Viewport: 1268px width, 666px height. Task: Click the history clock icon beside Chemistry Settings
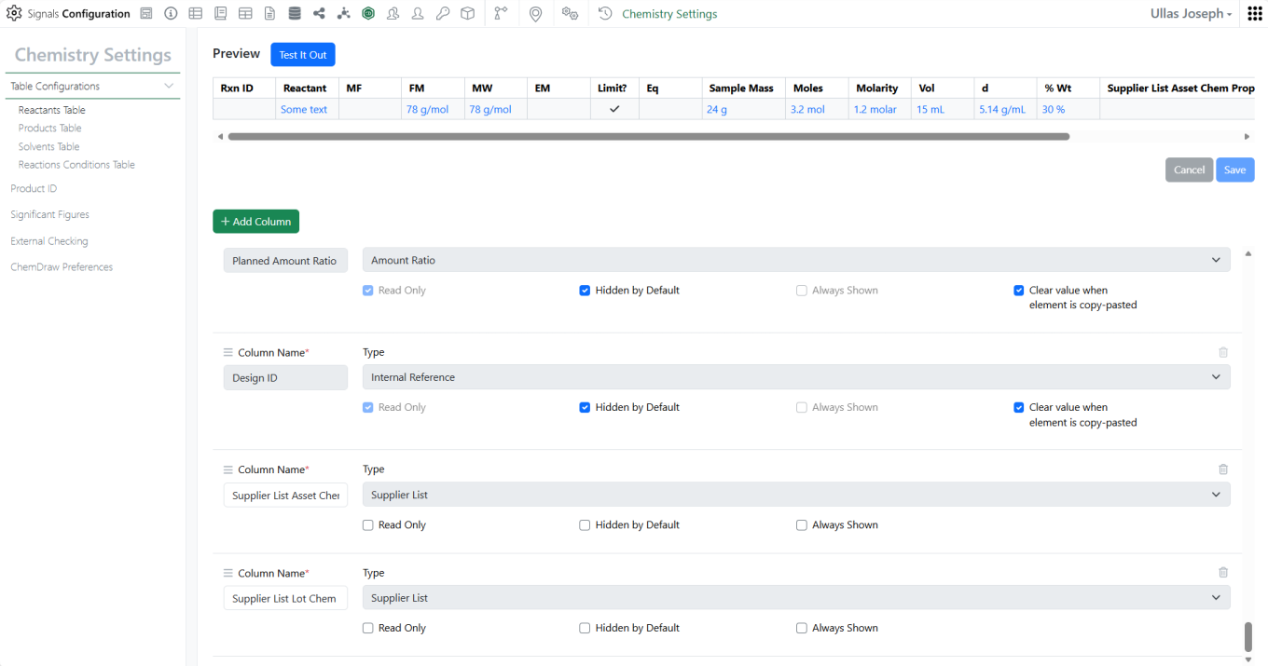point(605,14)
